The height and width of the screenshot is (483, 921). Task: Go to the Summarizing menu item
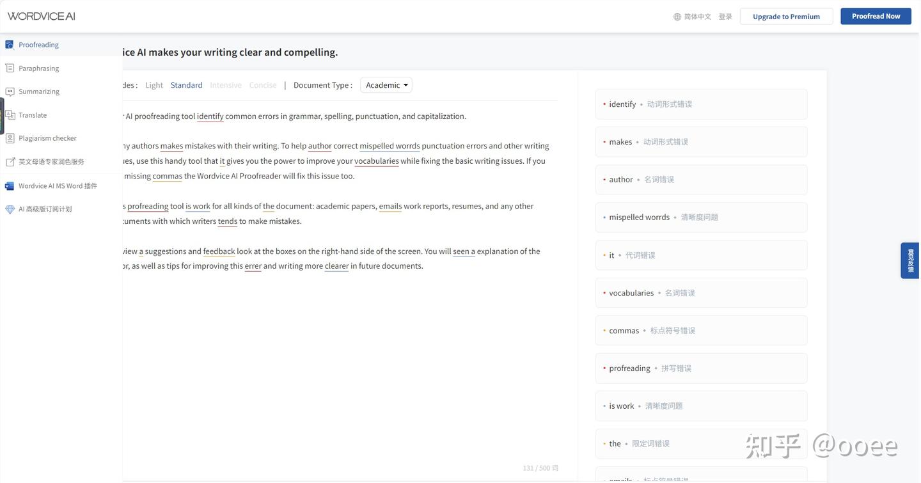coord(39,91)
